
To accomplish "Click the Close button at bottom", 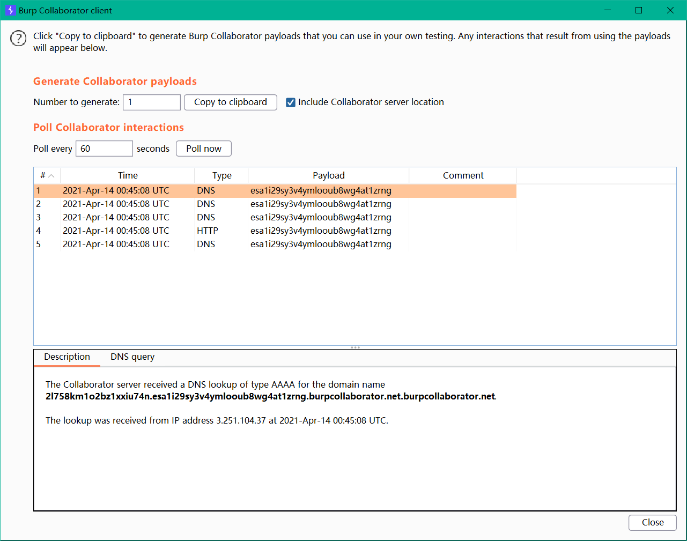I will pos(653,522).
